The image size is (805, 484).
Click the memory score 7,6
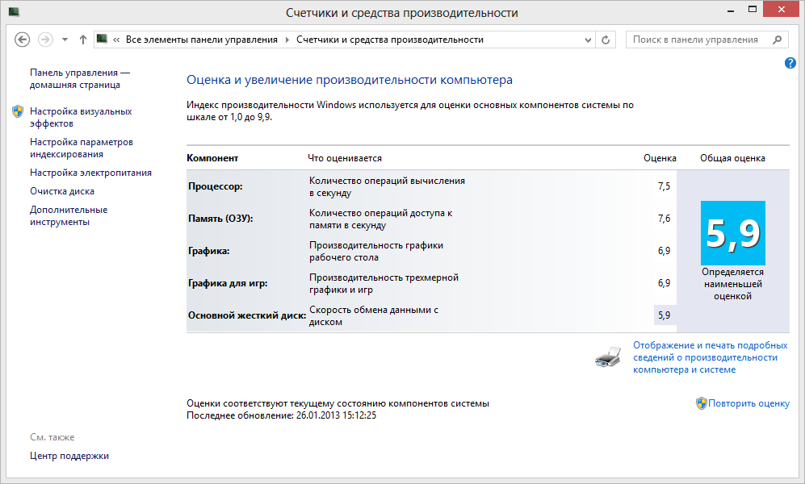coord(664,219)
